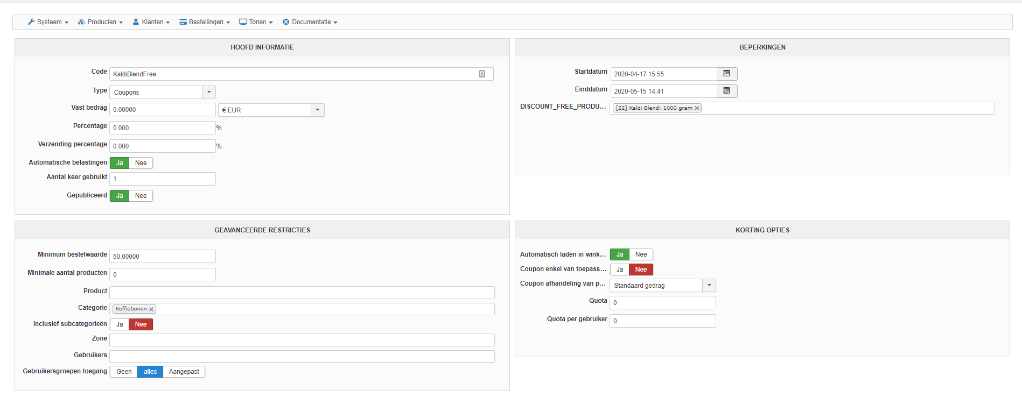Screen dimensions: 1022x404
Task: Open the Standaard gedrag dropdown
Action: pyautogui.click(x=663, y=285)
